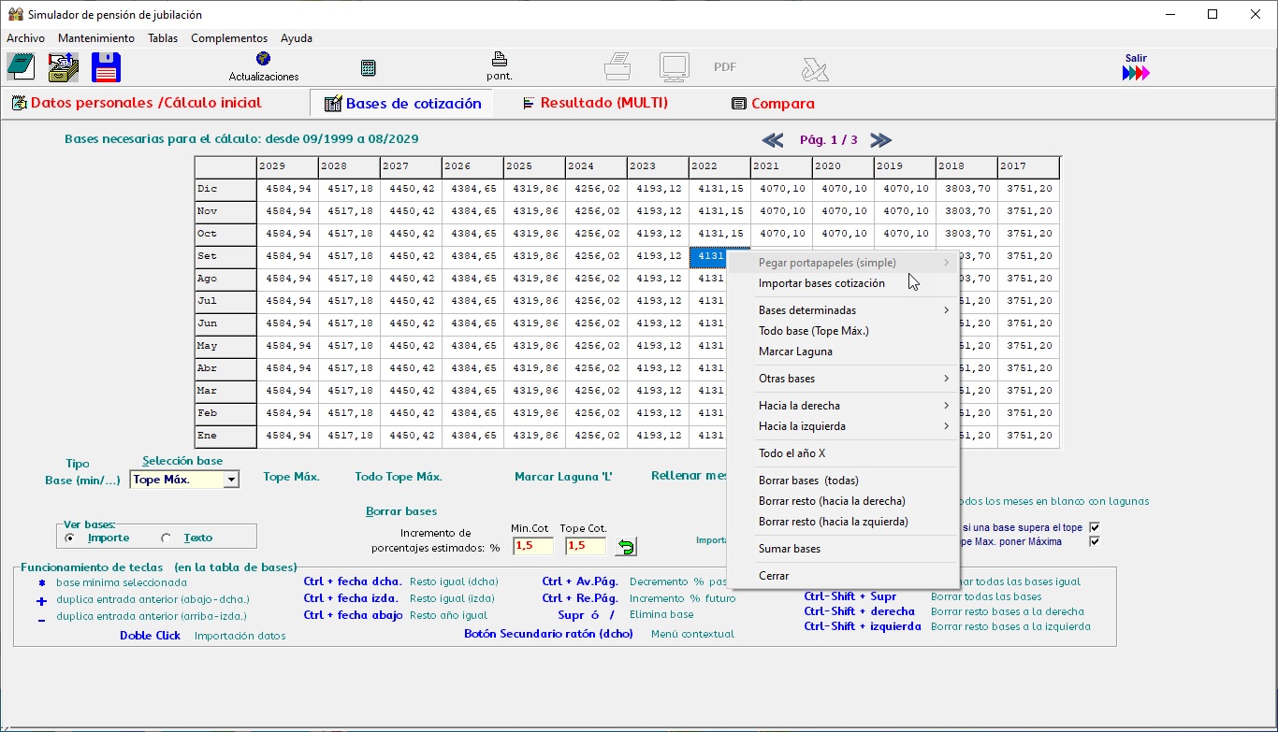1278x732 pixels.
Task: Click the application icon in title bar
Action: (15, 14)
